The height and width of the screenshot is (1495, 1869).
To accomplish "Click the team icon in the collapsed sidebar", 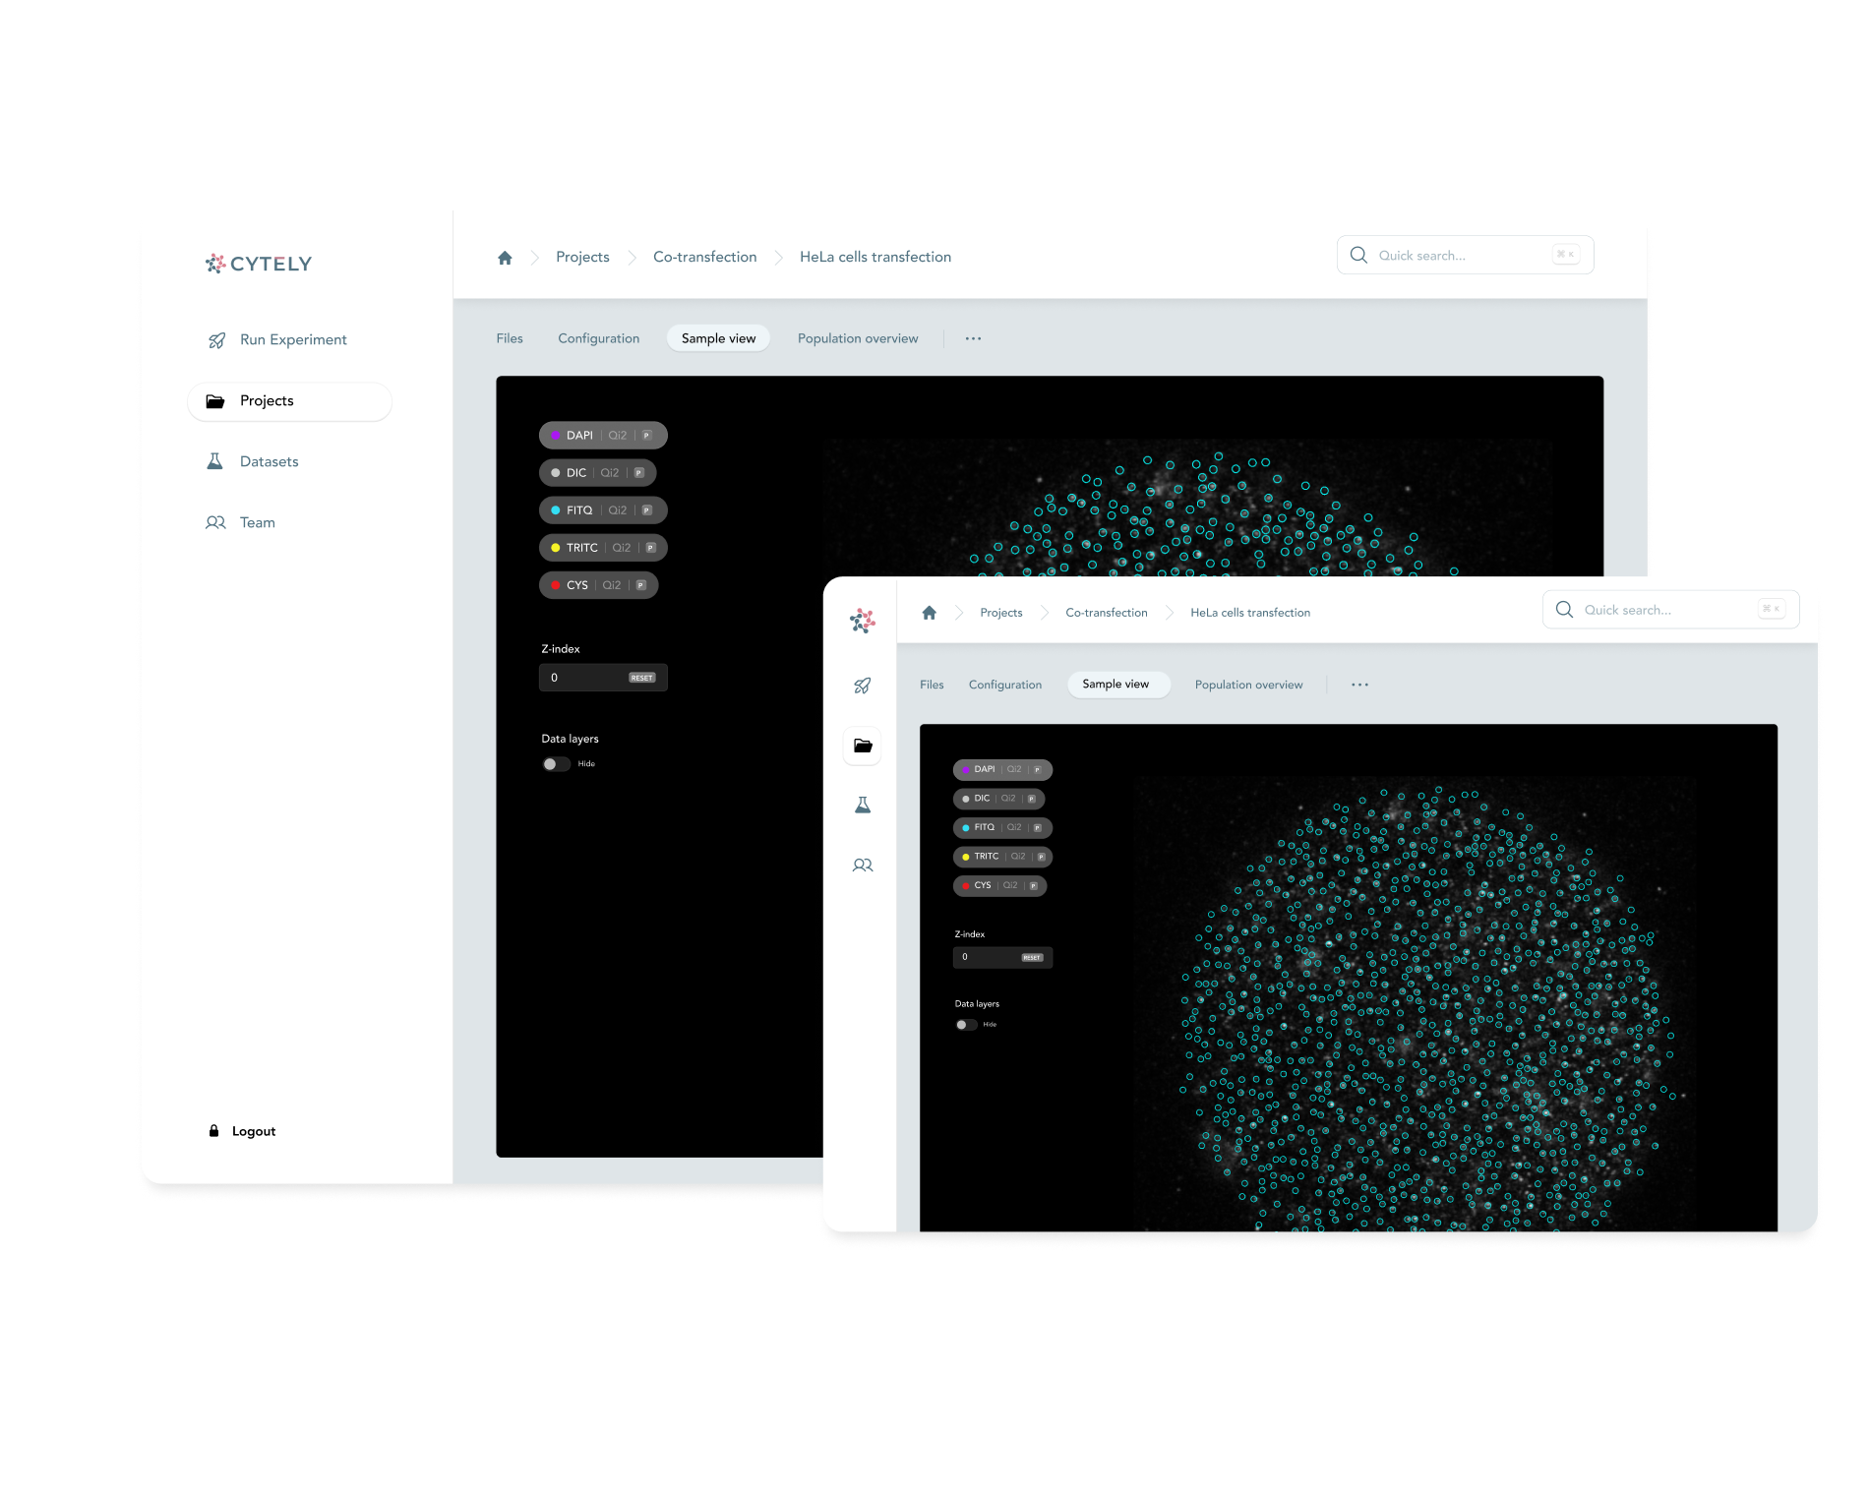I will coord(863,866).
